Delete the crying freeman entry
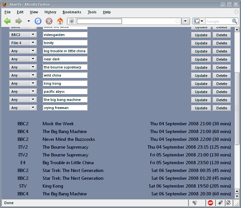 222,108
